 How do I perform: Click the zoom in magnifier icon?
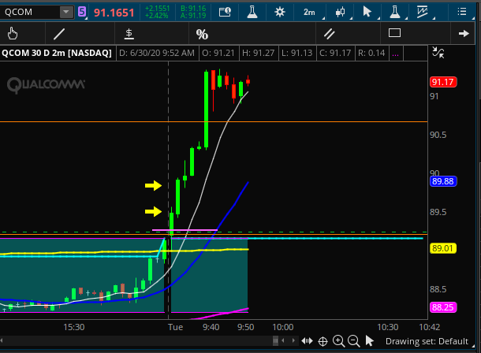click(338, 341)
